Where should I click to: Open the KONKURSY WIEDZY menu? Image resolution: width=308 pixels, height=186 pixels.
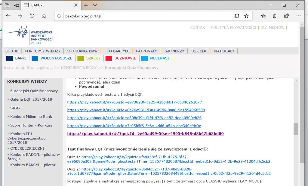pos(43,51)
